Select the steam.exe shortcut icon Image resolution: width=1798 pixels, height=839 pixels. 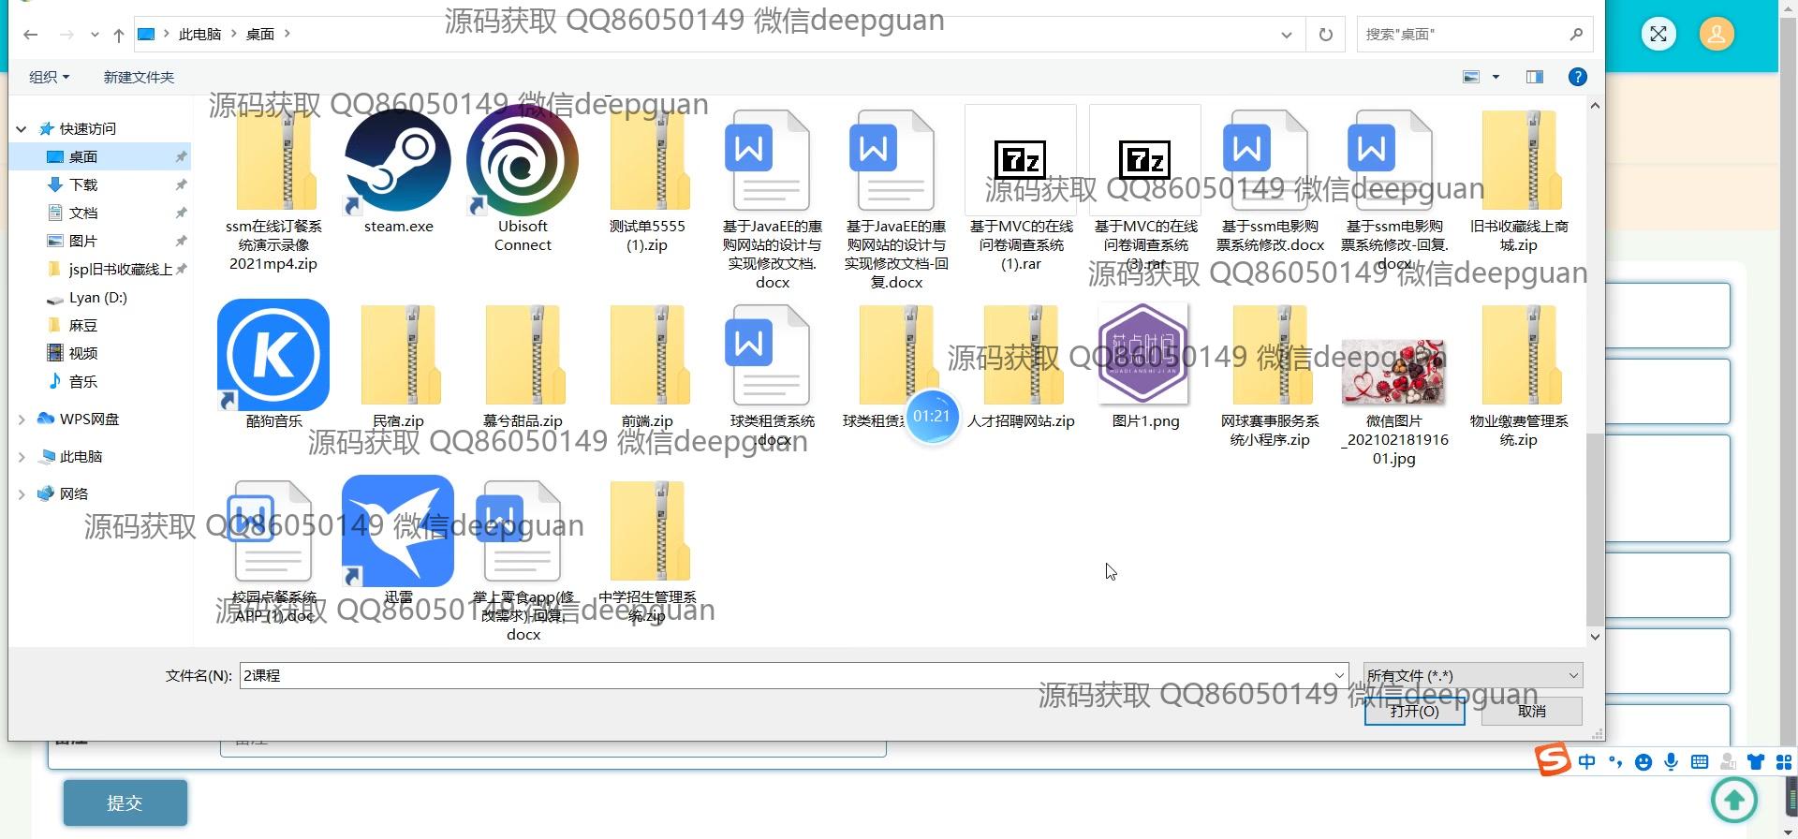(398, 163)
